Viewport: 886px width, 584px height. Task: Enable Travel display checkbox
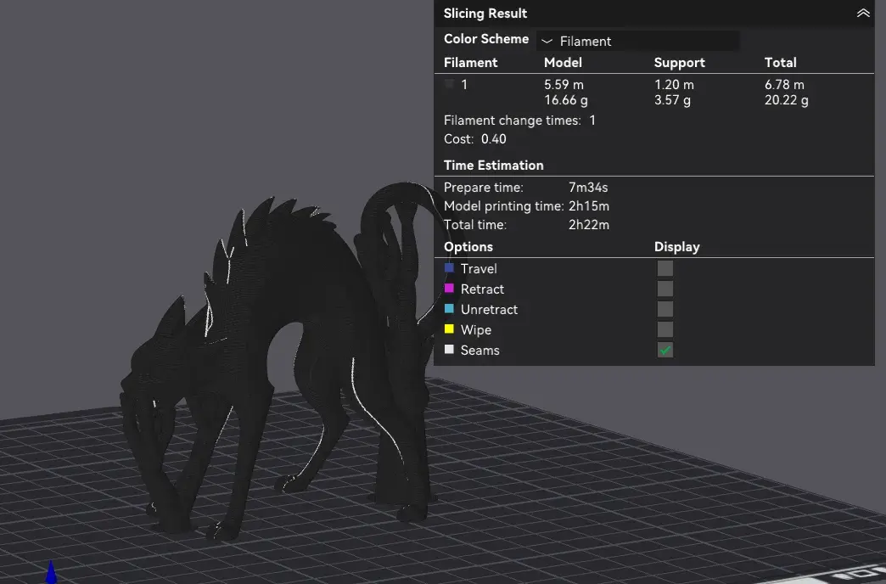click(x=665, y=268)
